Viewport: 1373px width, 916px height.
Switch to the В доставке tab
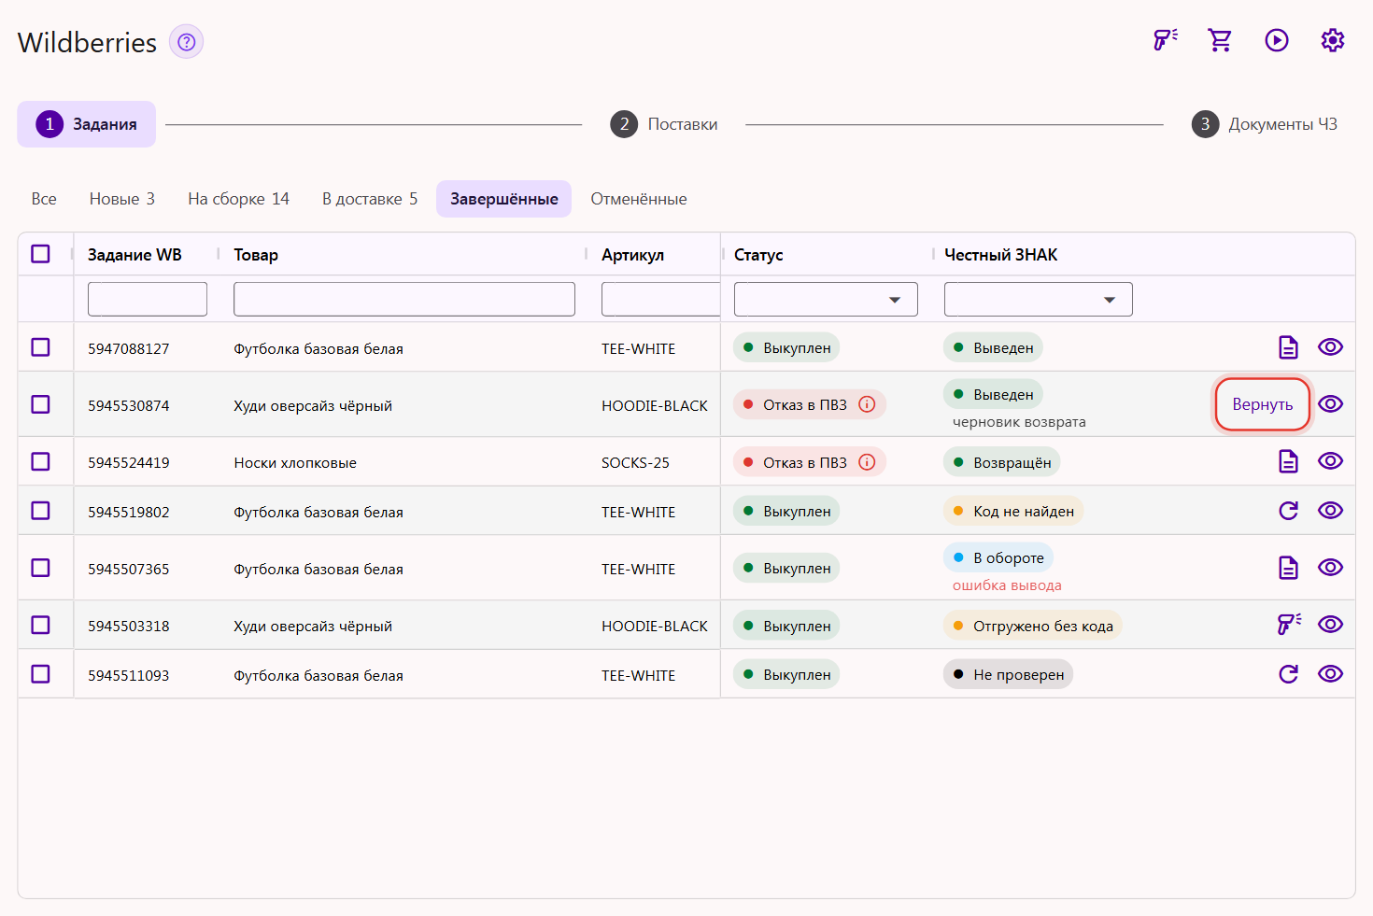pyautogui.click(x=370, y=199)
